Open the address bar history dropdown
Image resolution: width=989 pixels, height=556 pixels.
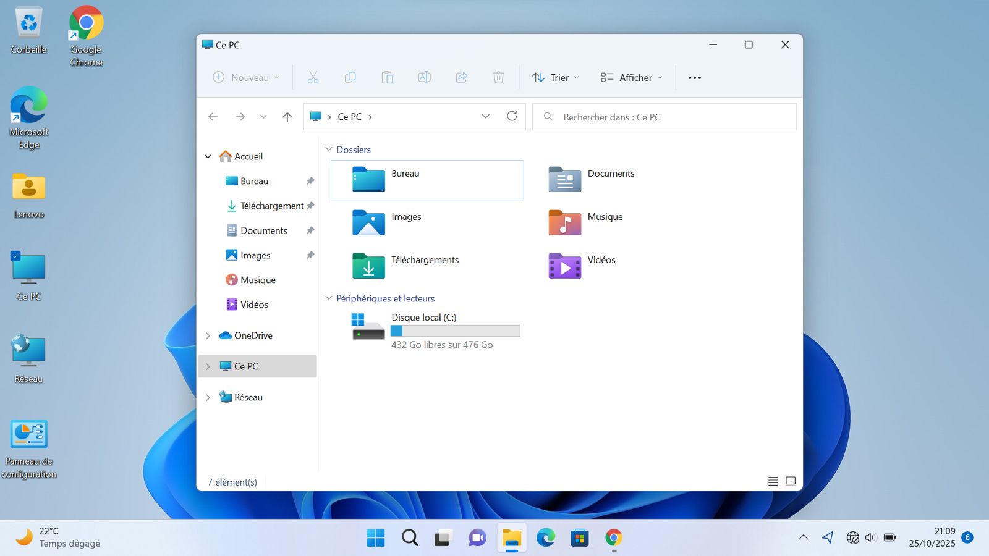click(x=486, y=116)
